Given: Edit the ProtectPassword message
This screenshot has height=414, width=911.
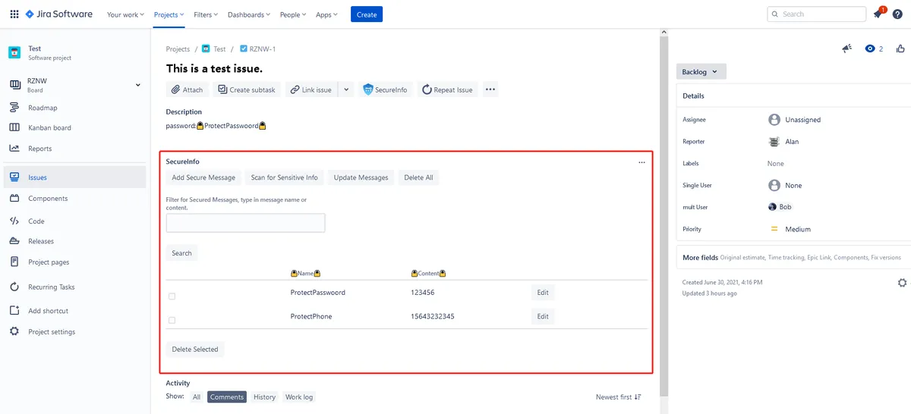Looking at the screenshot, I should pos(543,293).
